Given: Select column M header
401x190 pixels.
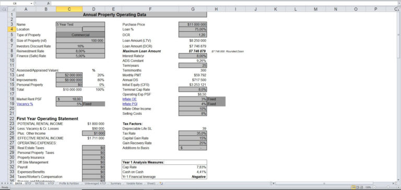Looking at the screenshot, I should click(x=315, y=9).
